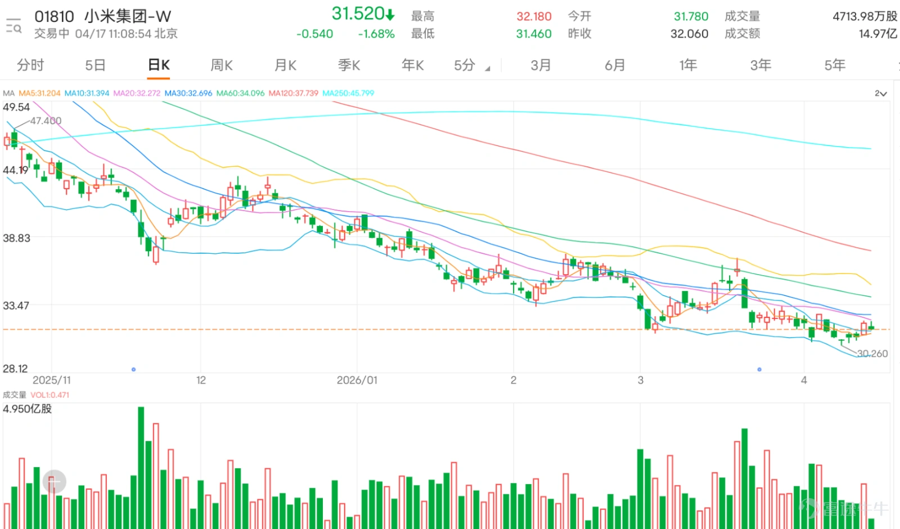Viewport: 900px width, 529px height.
Task: Open the 年K yearly chart
Action: coord(412,65)
